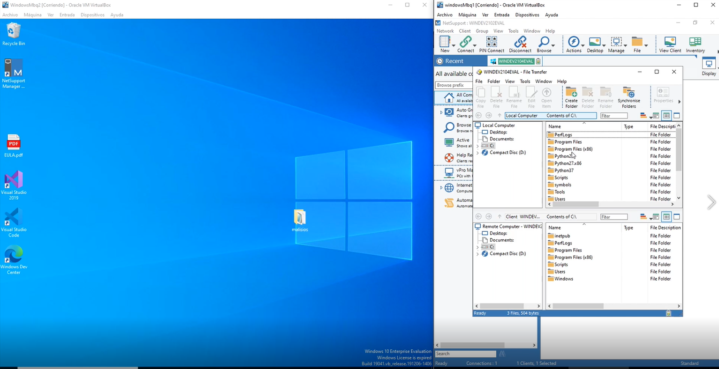
Task: Open sort dropdown arrow in remote pane
Action: pyautogui.click(x=651, y=218)
